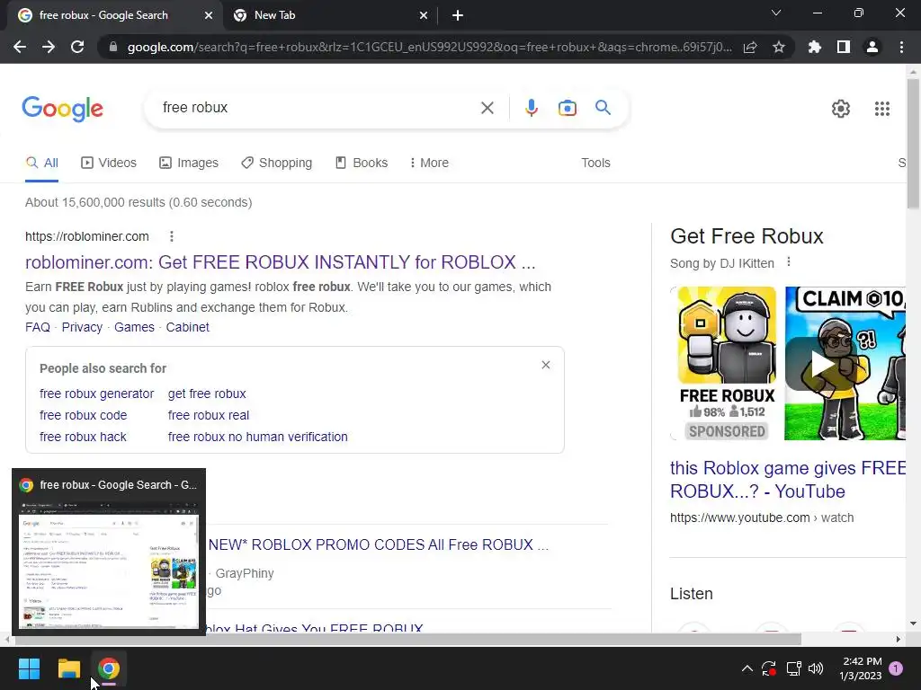Go forward using the browser forward arrow

pyautogui.click(x=49, y=47)
